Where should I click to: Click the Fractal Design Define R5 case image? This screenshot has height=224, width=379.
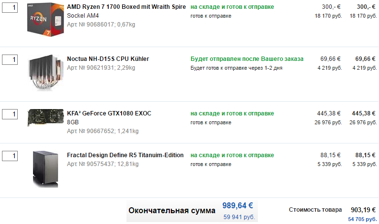[45, 168]
